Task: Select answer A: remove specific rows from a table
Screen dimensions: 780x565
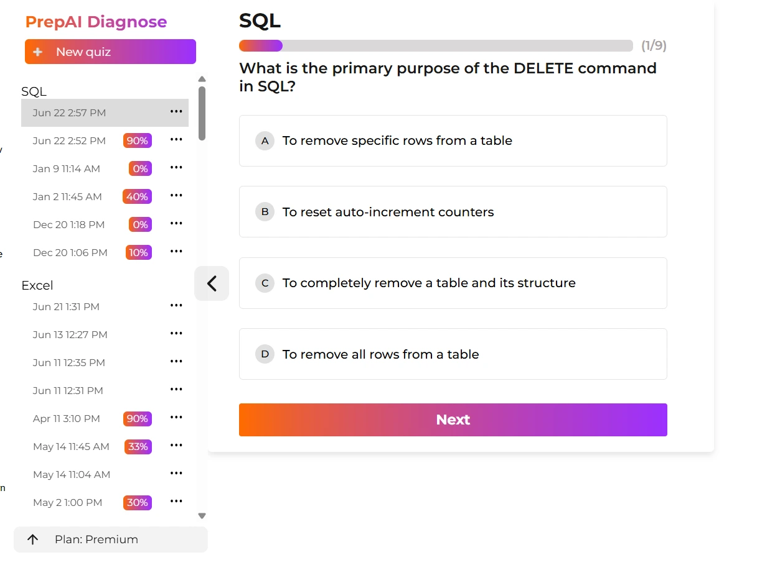Action: 453,140
